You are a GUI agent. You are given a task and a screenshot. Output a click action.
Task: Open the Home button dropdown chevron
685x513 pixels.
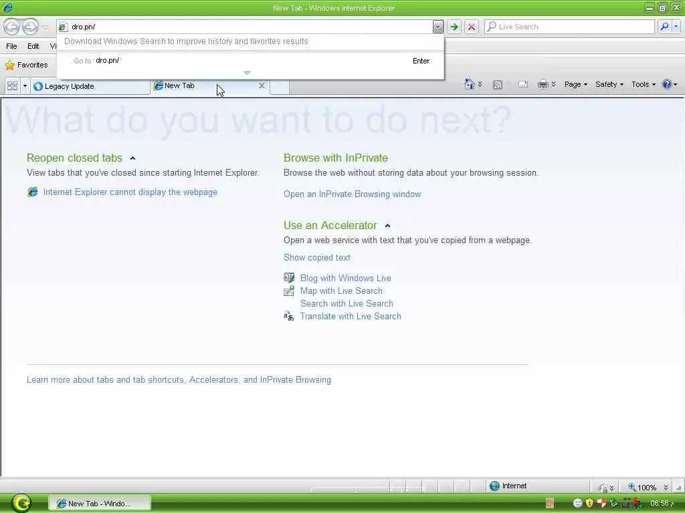(x=480, y=84)
